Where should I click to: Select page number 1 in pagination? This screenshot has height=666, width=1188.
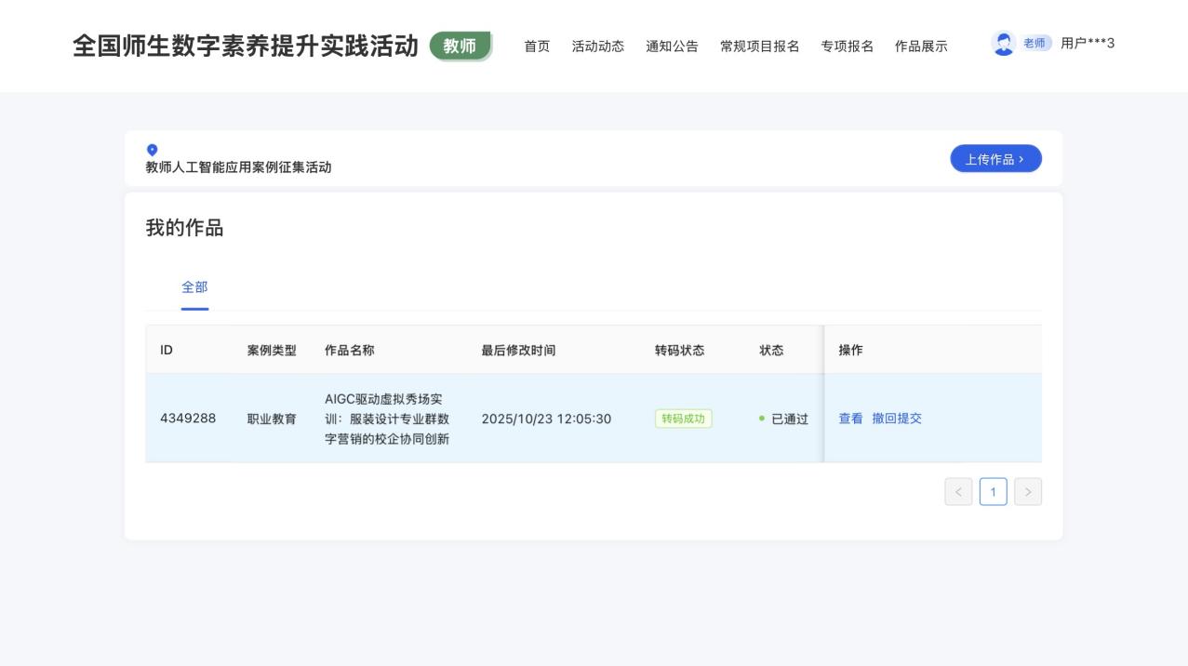(x=993, y=492)
